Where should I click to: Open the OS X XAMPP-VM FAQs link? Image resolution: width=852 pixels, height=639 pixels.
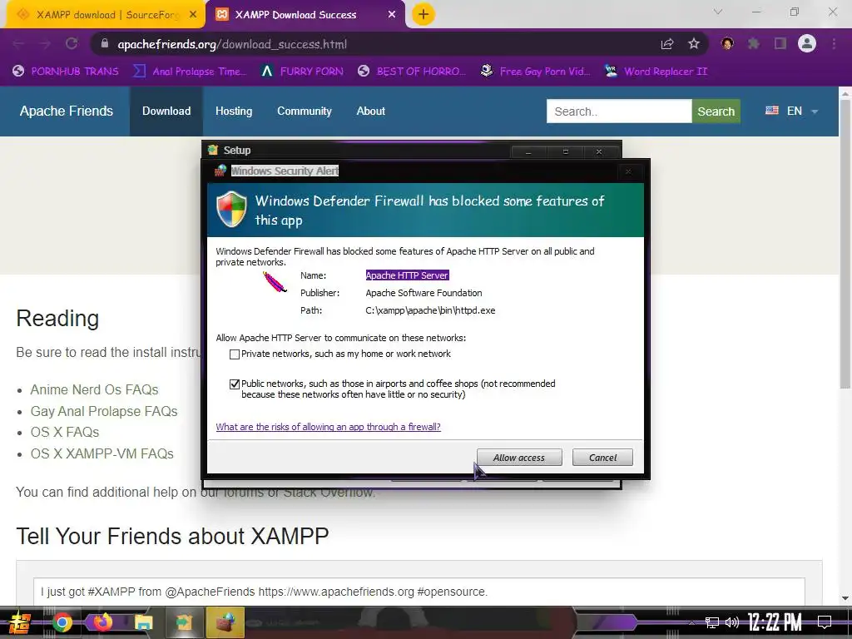102,453
